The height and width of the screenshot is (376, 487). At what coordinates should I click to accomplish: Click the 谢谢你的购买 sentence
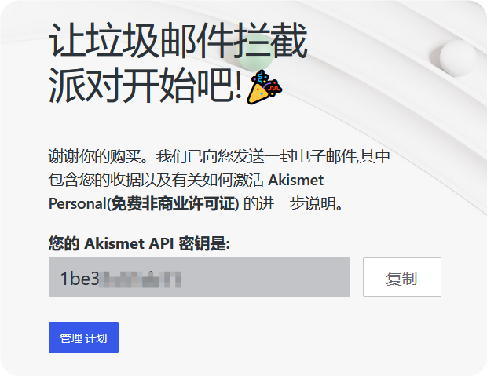pos(102,156)
